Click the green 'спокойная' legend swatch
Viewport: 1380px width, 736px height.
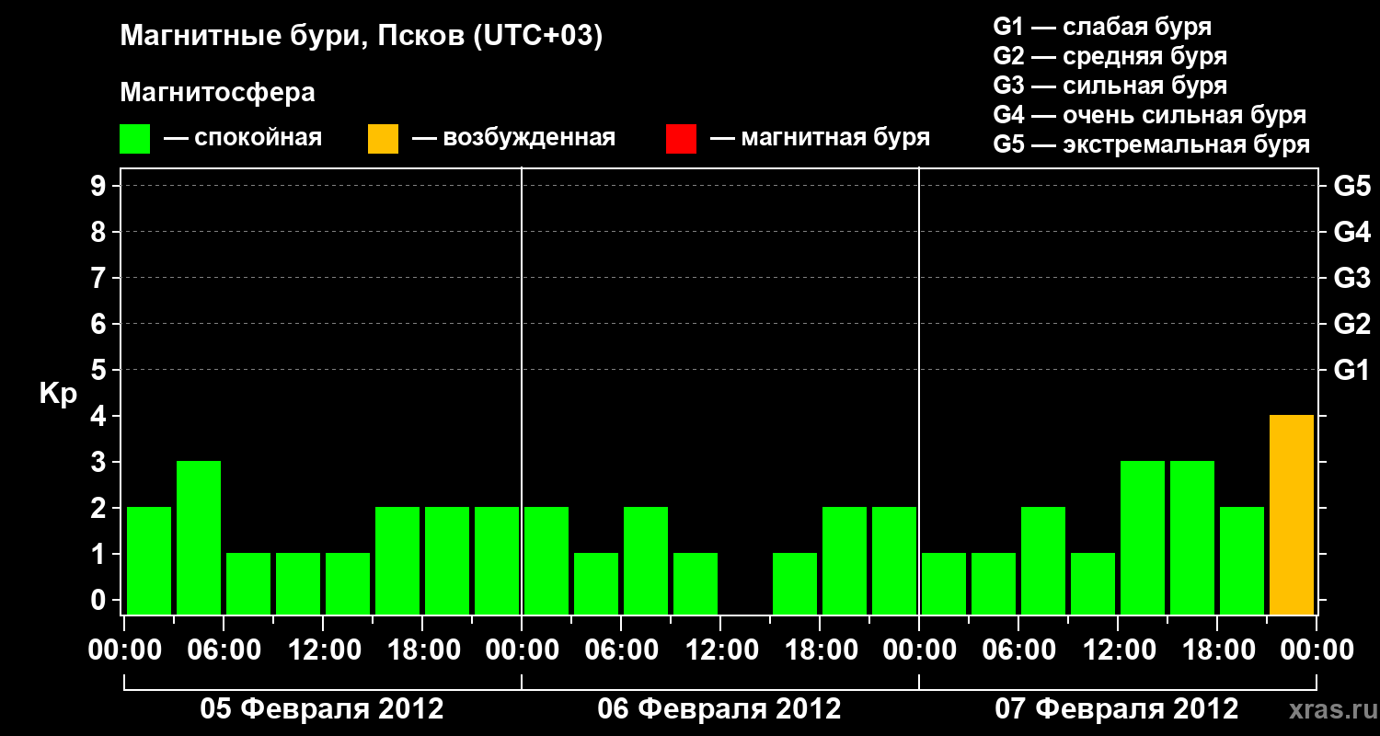pyautogui.click(x=135, y=139)
